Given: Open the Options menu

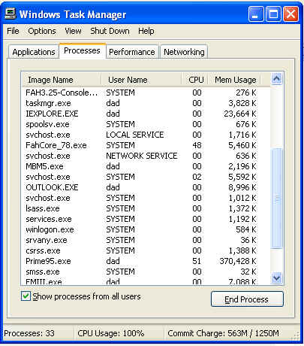Looking at the screenshot, I should coord(42,31).
